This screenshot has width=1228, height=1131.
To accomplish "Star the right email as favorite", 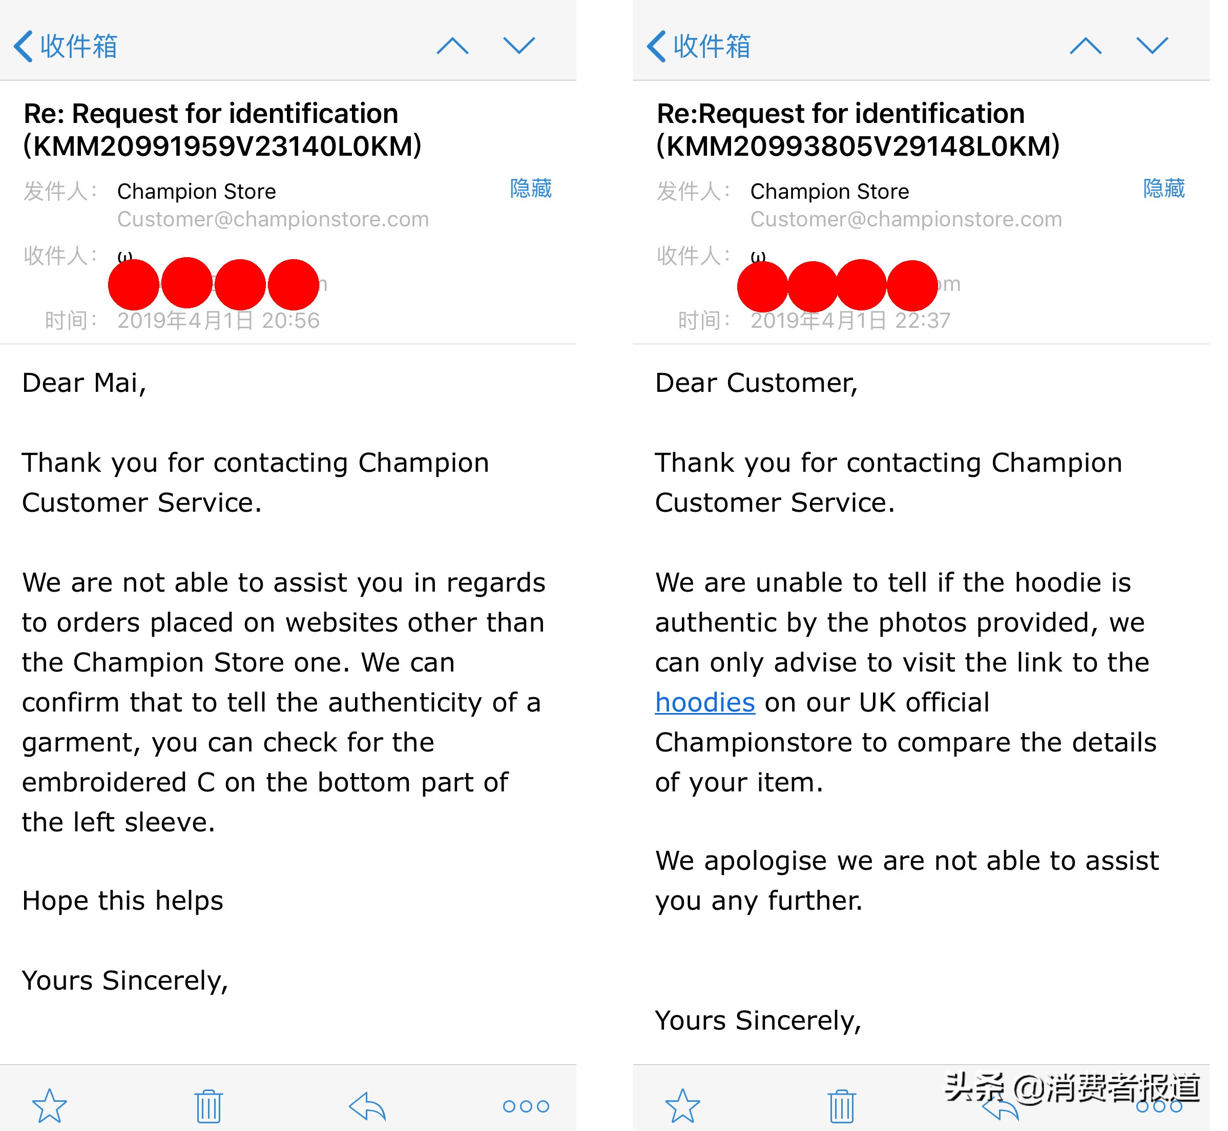I will click(682, 1105).
